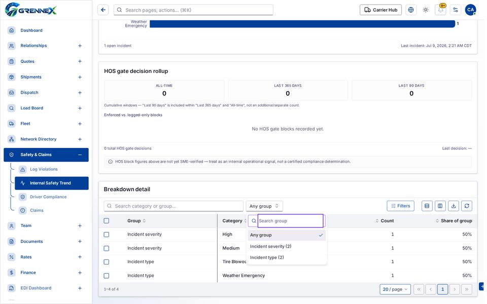
Task: Select Incident severity (2) option
Action: click(x=287, y=246)
